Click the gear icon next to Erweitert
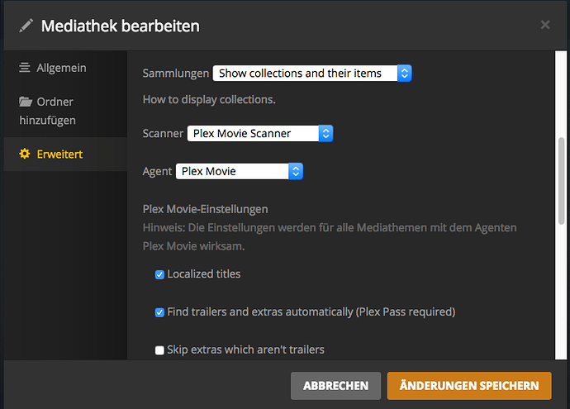The height and width of the screenshot is (409, 570). (25, 154)
